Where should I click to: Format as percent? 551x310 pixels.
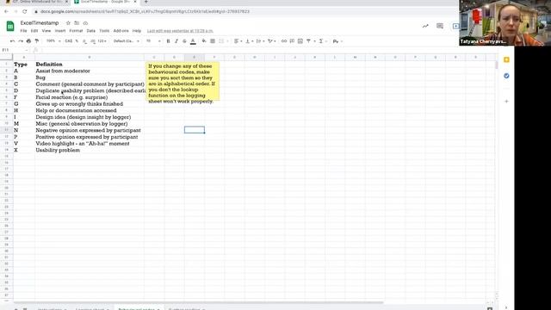coord(77,41)
